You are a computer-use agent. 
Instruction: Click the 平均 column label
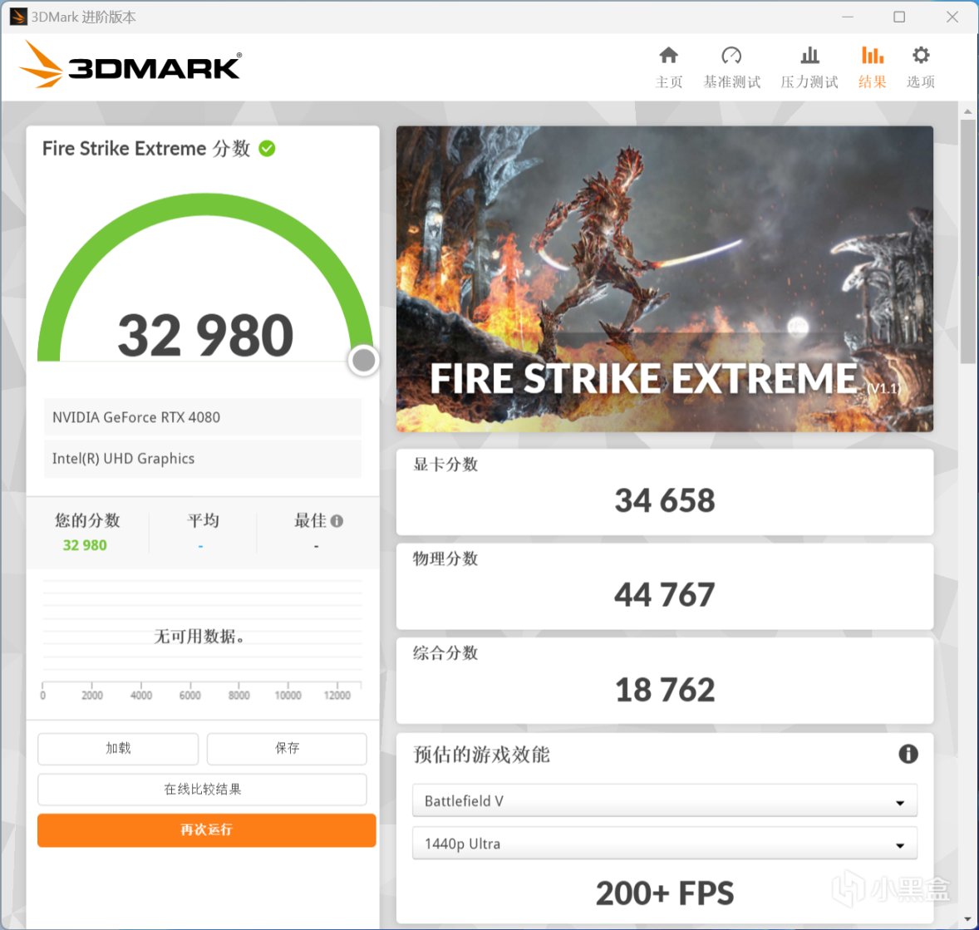pos(203,520)
